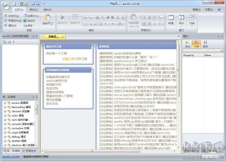Viewport: 226px width, 161px height.
Task: Select the crypt 加密解密 library item
Action: 20,132
